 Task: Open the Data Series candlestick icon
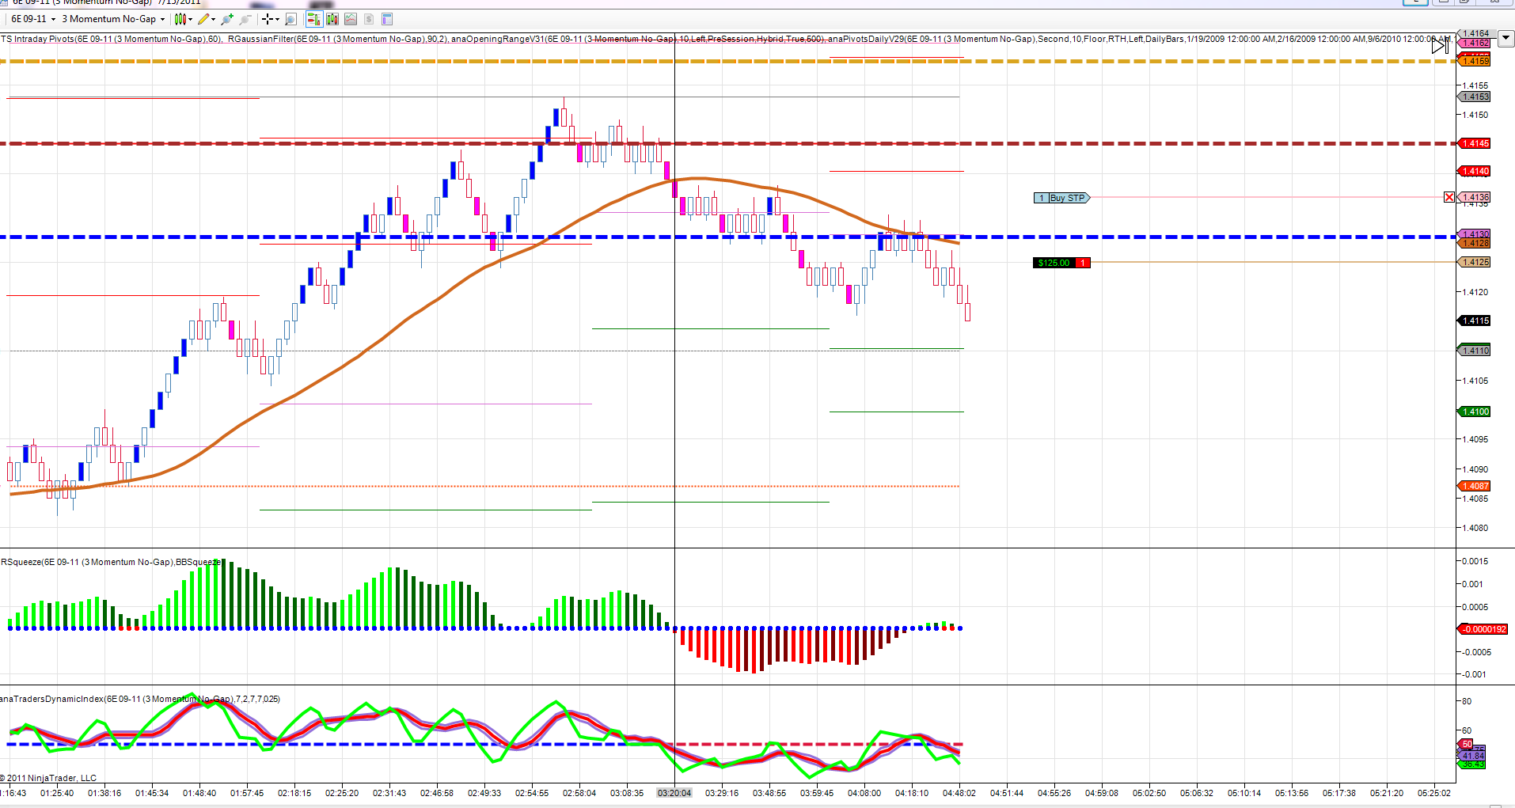[332, 19]
